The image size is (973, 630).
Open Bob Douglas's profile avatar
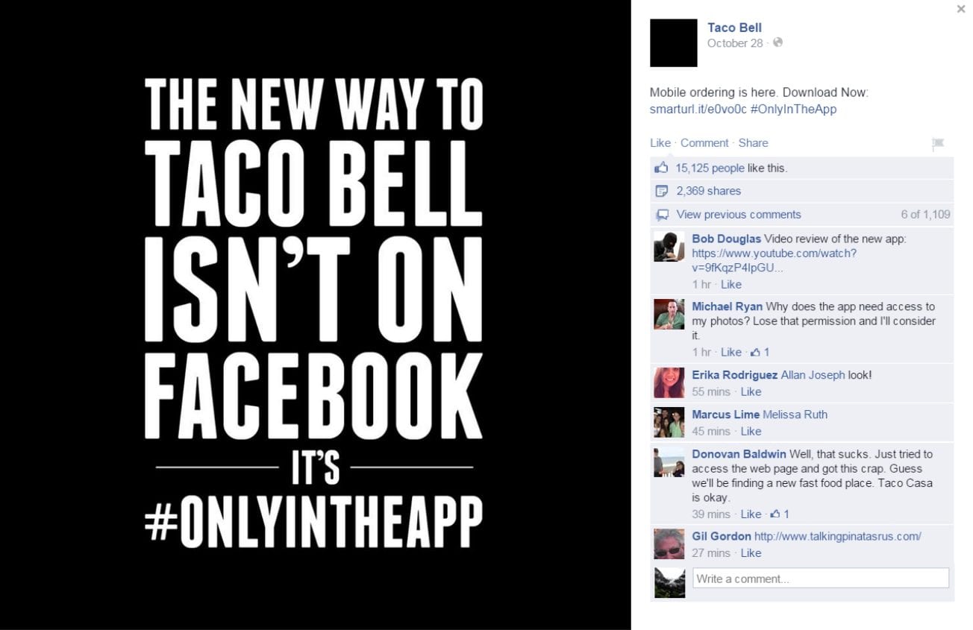pyautogui.click(x=669, y=247)
